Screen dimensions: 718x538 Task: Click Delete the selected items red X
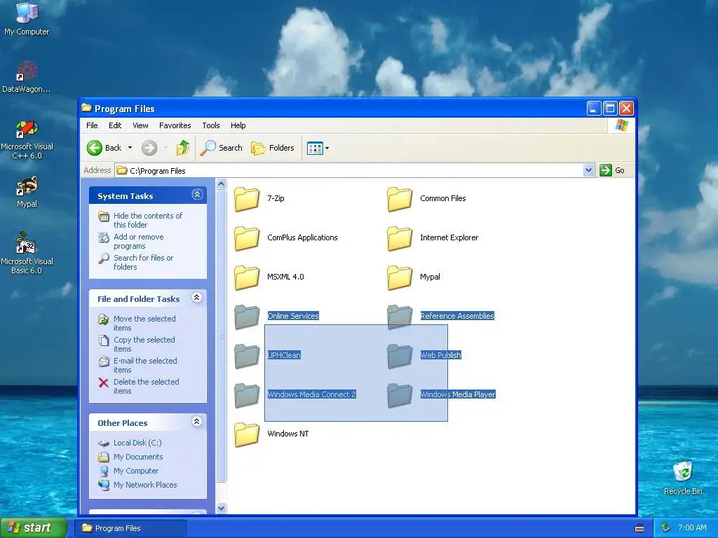104,382
